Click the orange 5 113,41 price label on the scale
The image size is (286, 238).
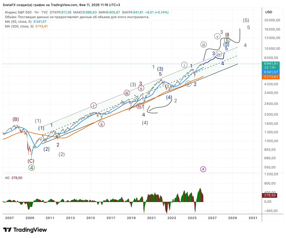(x=272, y=76)
